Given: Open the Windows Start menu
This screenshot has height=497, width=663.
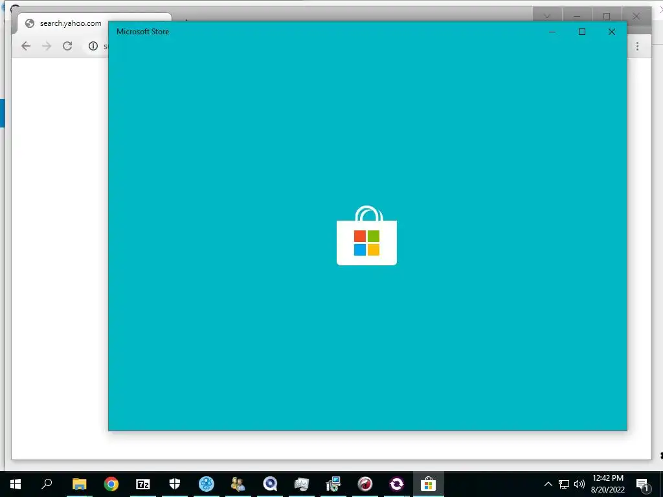Looking at the screenshot, I should pos(16,484).
